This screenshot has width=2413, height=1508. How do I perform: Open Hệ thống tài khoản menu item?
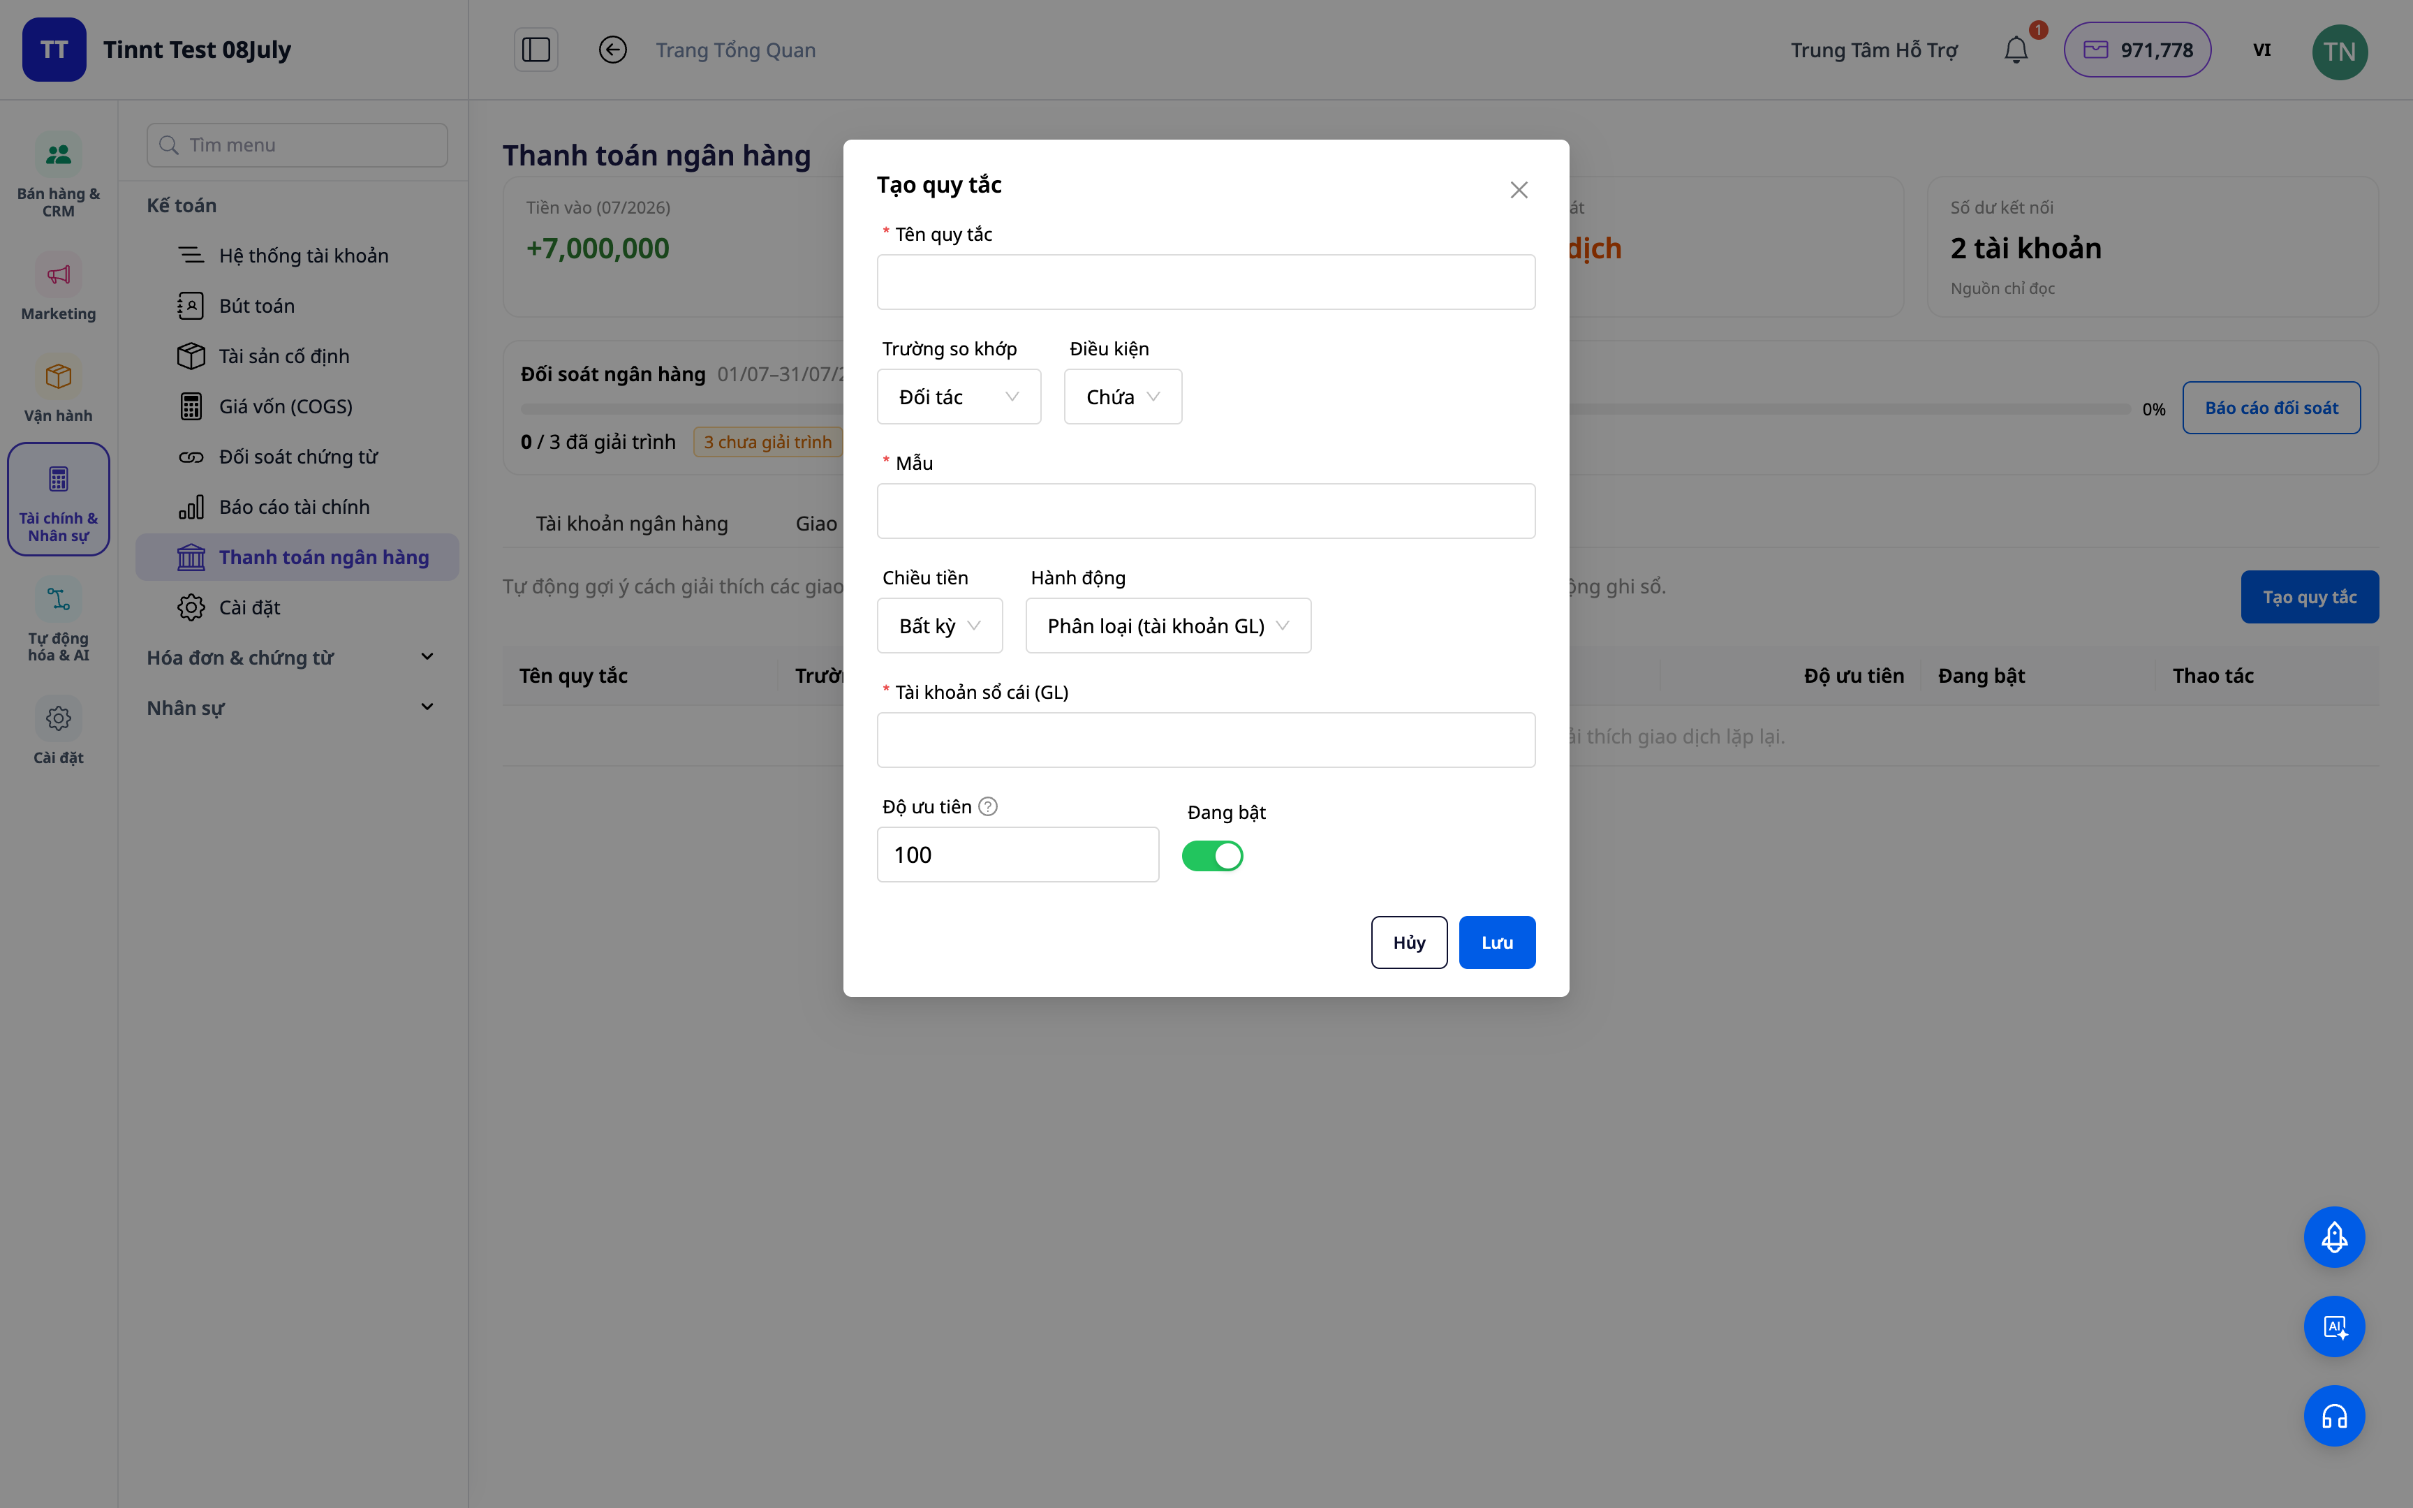(x=297, y=256)
